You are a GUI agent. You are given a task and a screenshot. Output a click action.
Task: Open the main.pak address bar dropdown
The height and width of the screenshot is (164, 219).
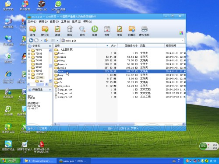pyautogui.click(x=183, y=40)
